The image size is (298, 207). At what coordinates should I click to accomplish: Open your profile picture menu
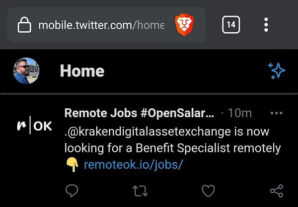click(x=26, y=71)
